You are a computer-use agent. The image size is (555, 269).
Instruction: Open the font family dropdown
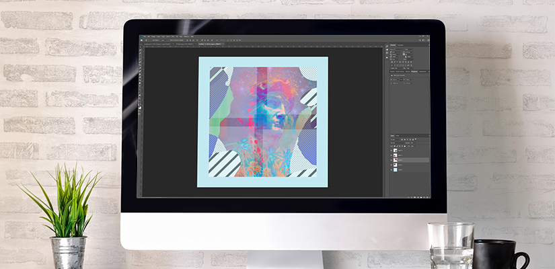(x=396, y=49)
